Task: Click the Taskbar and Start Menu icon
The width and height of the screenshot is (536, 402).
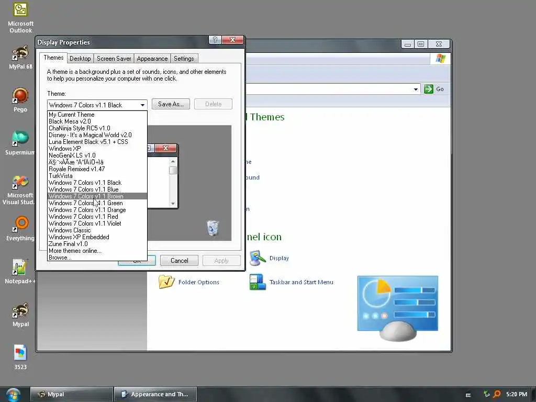Action: pyautogui.click(x=258, y=282)
